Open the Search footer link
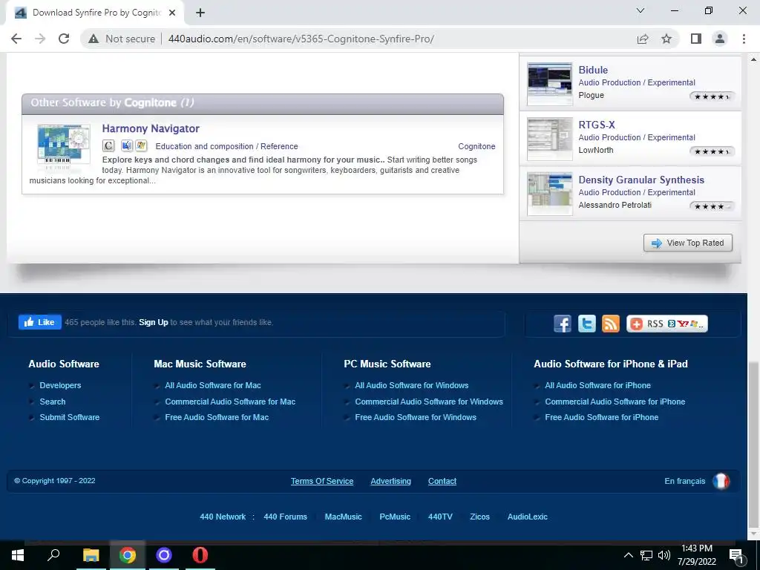760x570 pixels. click(x=53, y=402)
